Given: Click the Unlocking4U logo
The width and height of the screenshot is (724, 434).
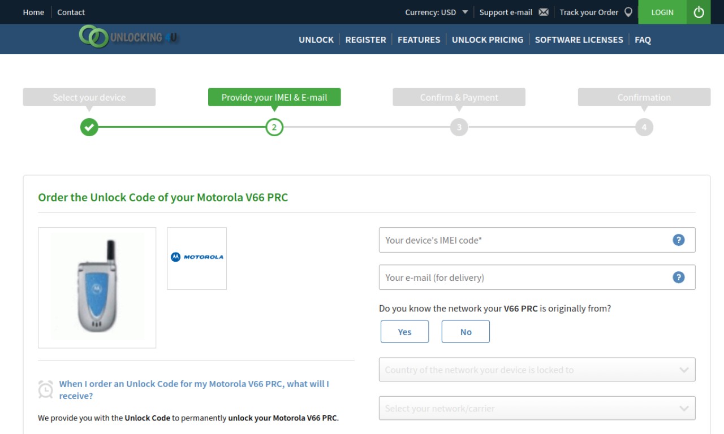Looking at the screenshot, I should tap(128, 37).
